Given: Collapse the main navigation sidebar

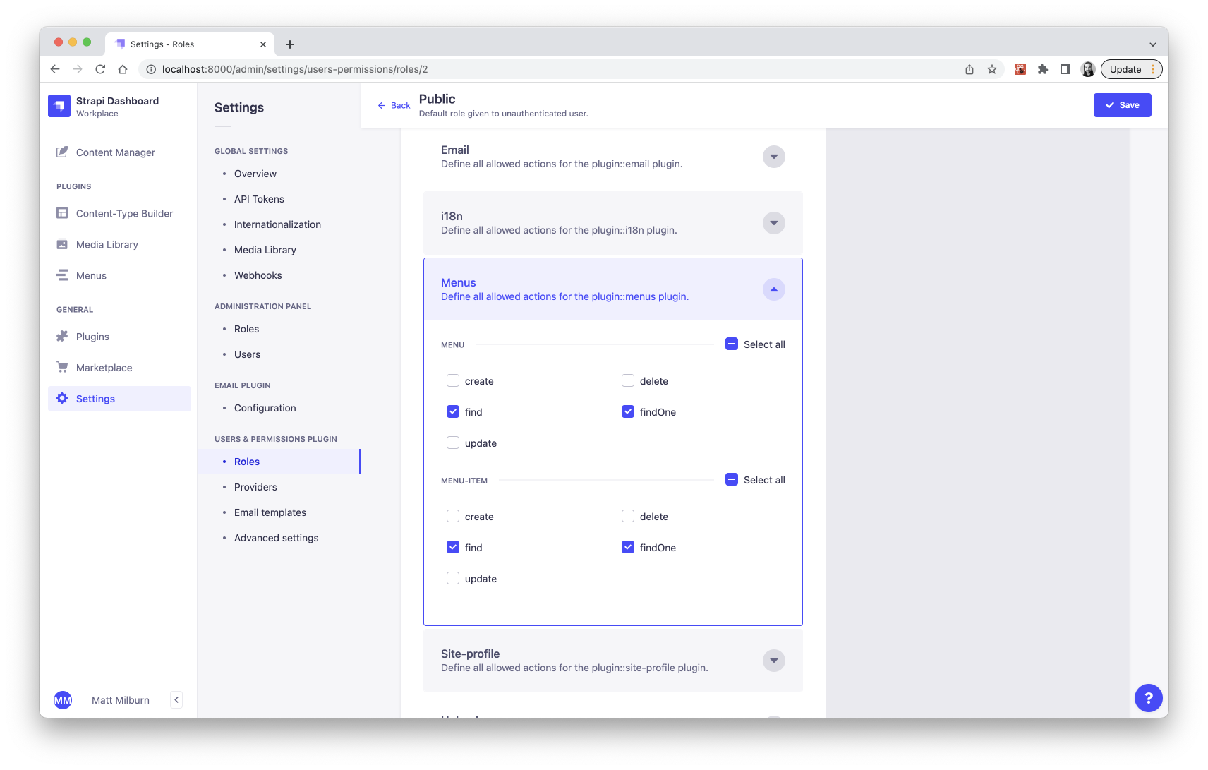Looking at the screenshot, I should click(176, 700).
